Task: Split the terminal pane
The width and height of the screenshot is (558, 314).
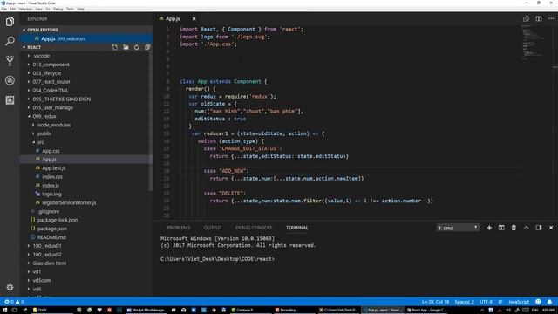Action: click(501, 228)
